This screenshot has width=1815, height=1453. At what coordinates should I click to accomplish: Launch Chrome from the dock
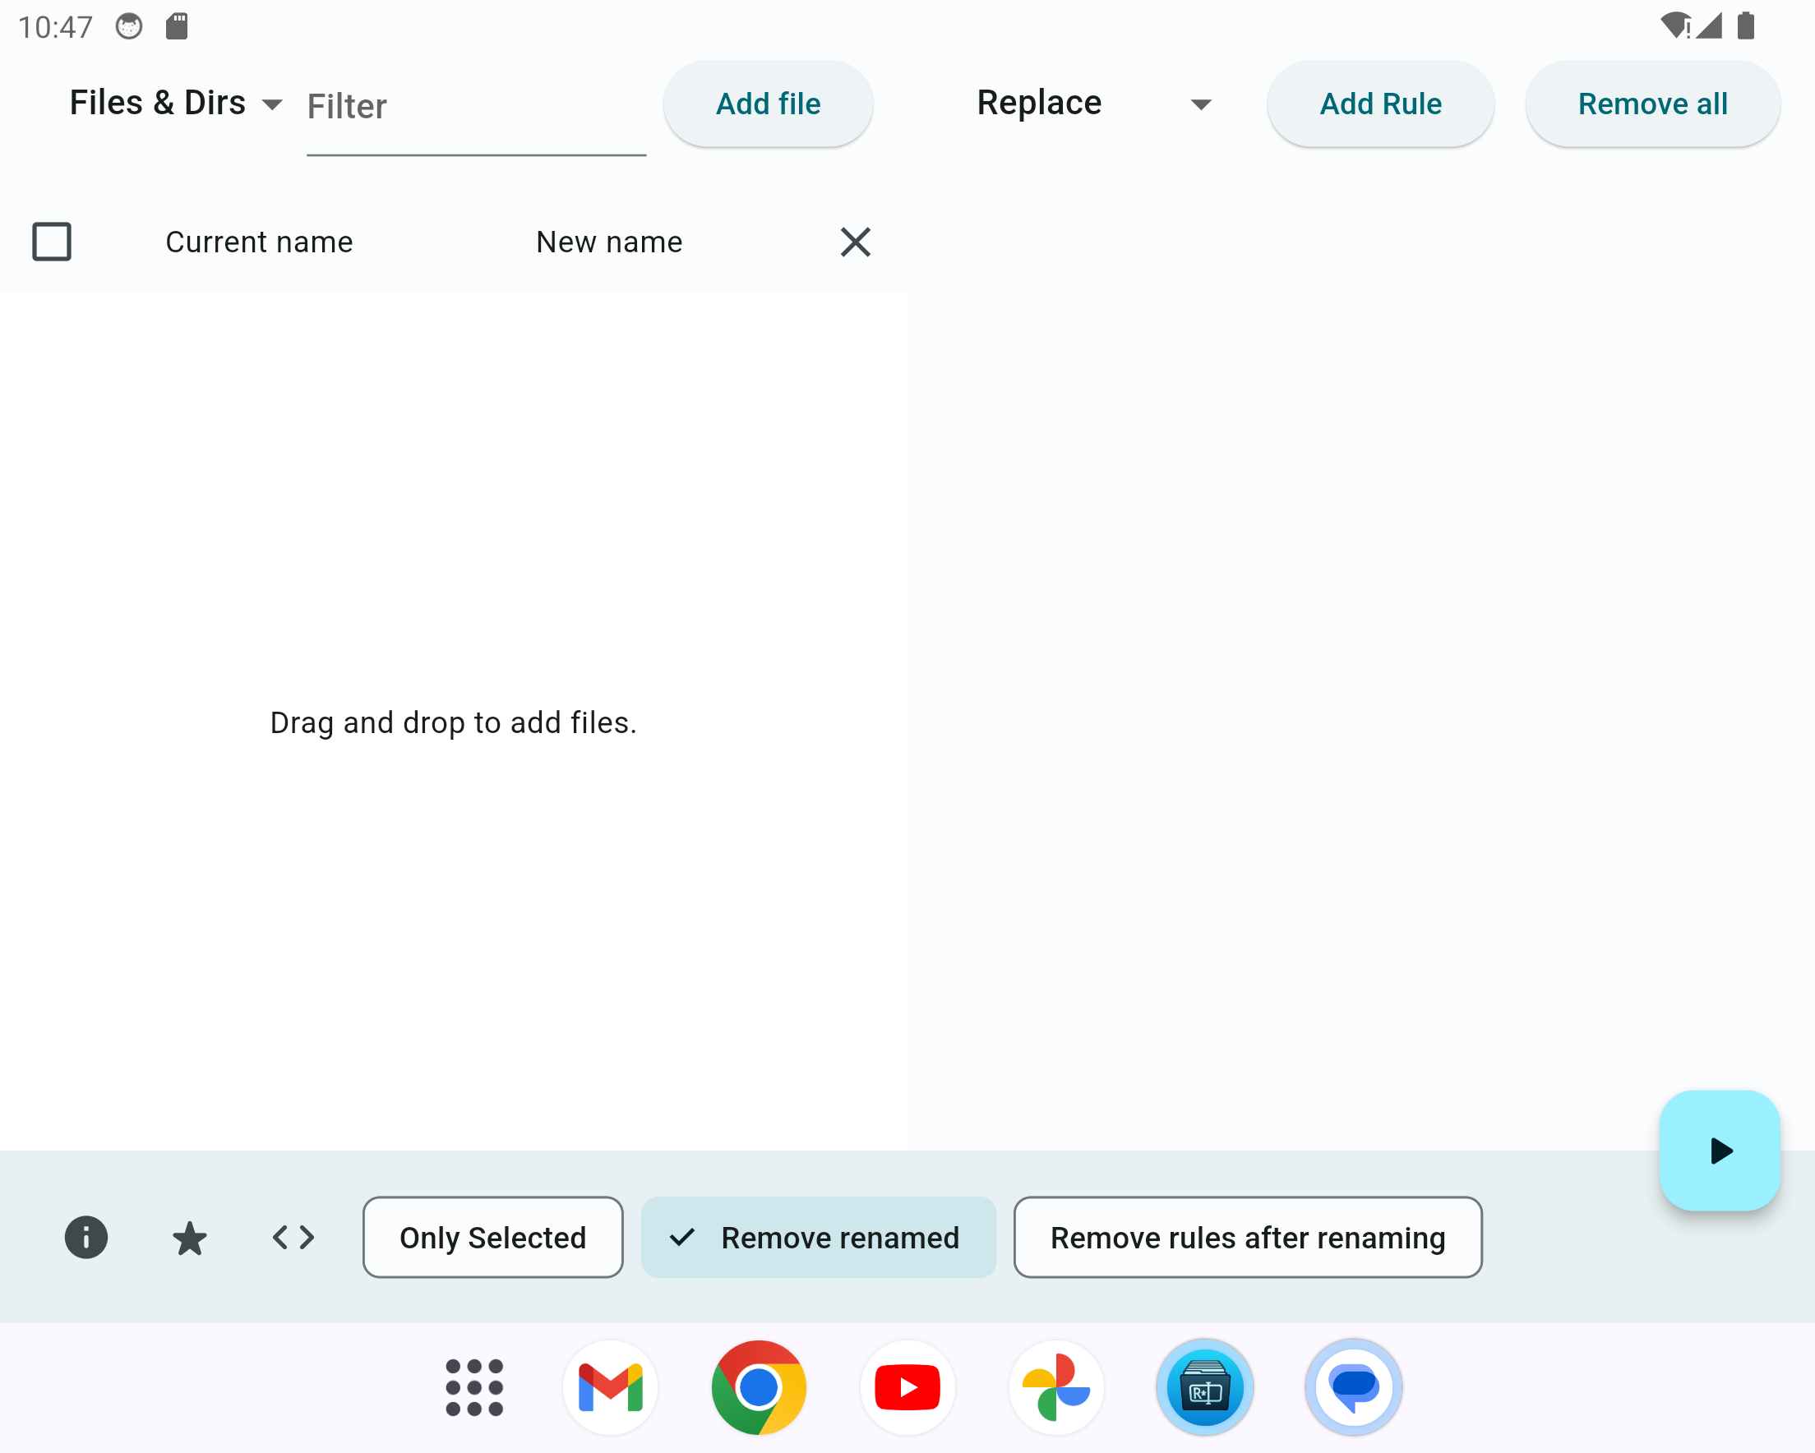tap(759, 1387)
